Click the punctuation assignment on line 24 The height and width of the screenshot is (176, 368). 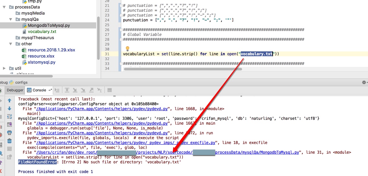[x=178, y=20]
